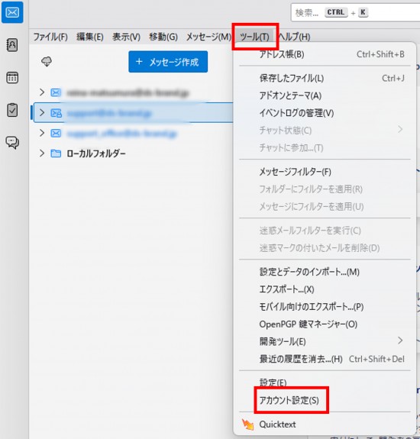Open the Tasks sidebar icon
This screenshot has width=420, height=439.
pos(12,110)
